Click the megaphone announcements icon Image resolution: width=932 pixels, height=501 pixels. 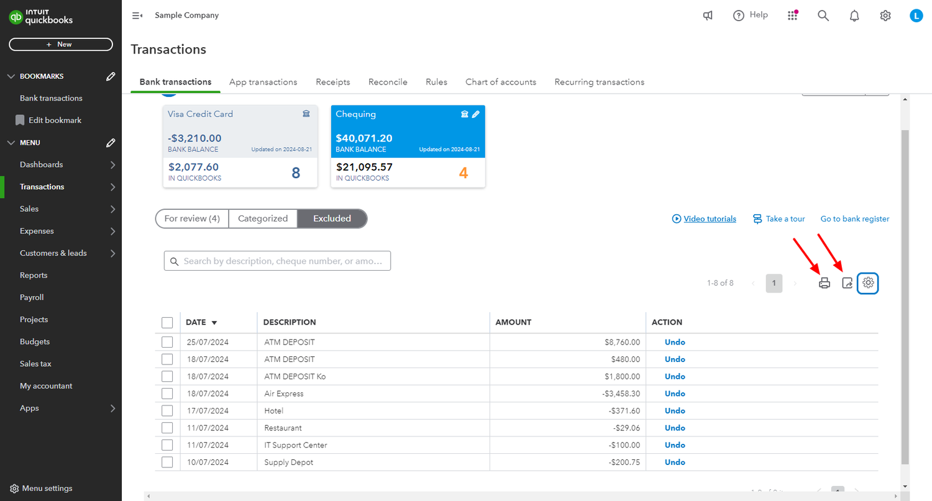click(x=708, y=15)
